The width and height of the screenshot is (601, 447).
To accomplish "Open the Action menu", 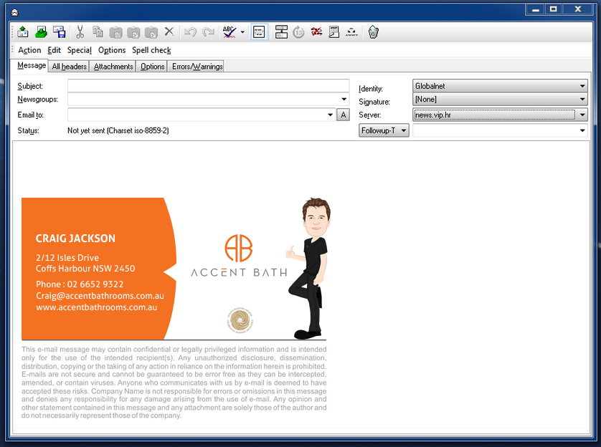I will coord(29,50).
